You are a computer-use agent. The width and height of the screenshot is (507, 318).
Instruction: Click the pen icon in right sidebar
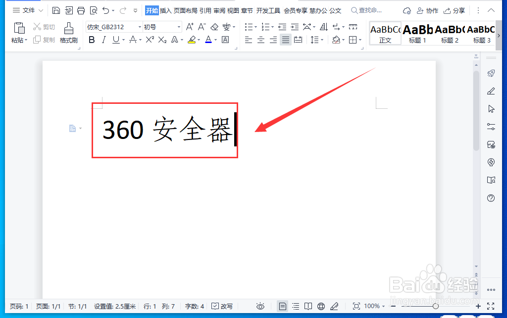[491, 91]
